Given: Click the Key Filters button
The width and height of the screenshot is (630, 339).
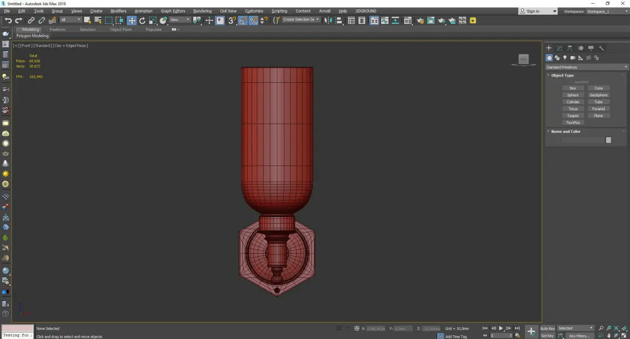Looking at the screenshot, I should [x=579, y=335].
